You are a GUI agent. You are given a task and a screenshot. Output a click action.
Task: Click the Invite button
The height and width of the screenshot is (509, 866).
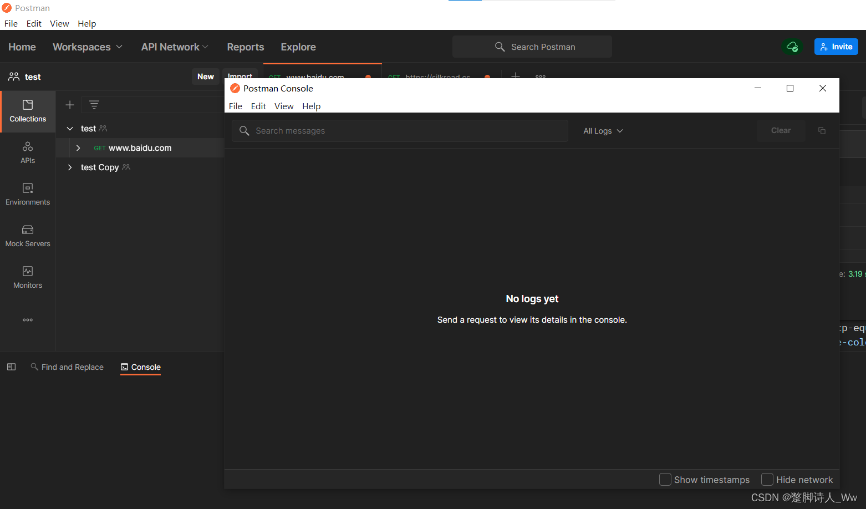tap(836, 47)
